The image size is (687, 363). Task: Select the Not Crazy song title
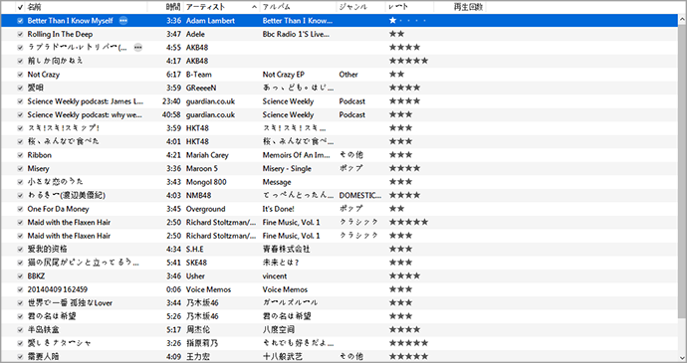44,75
